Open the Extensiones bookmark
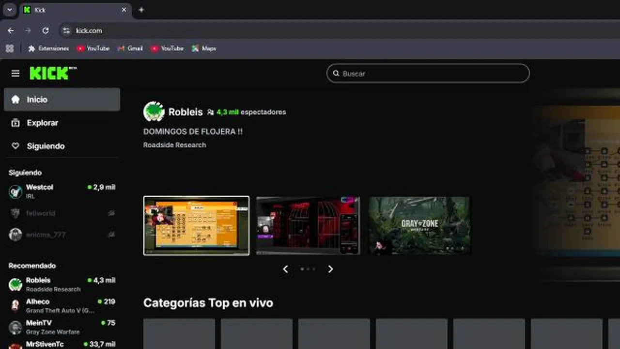The width and height of the screenshot is (620, 349). (48, 48)
